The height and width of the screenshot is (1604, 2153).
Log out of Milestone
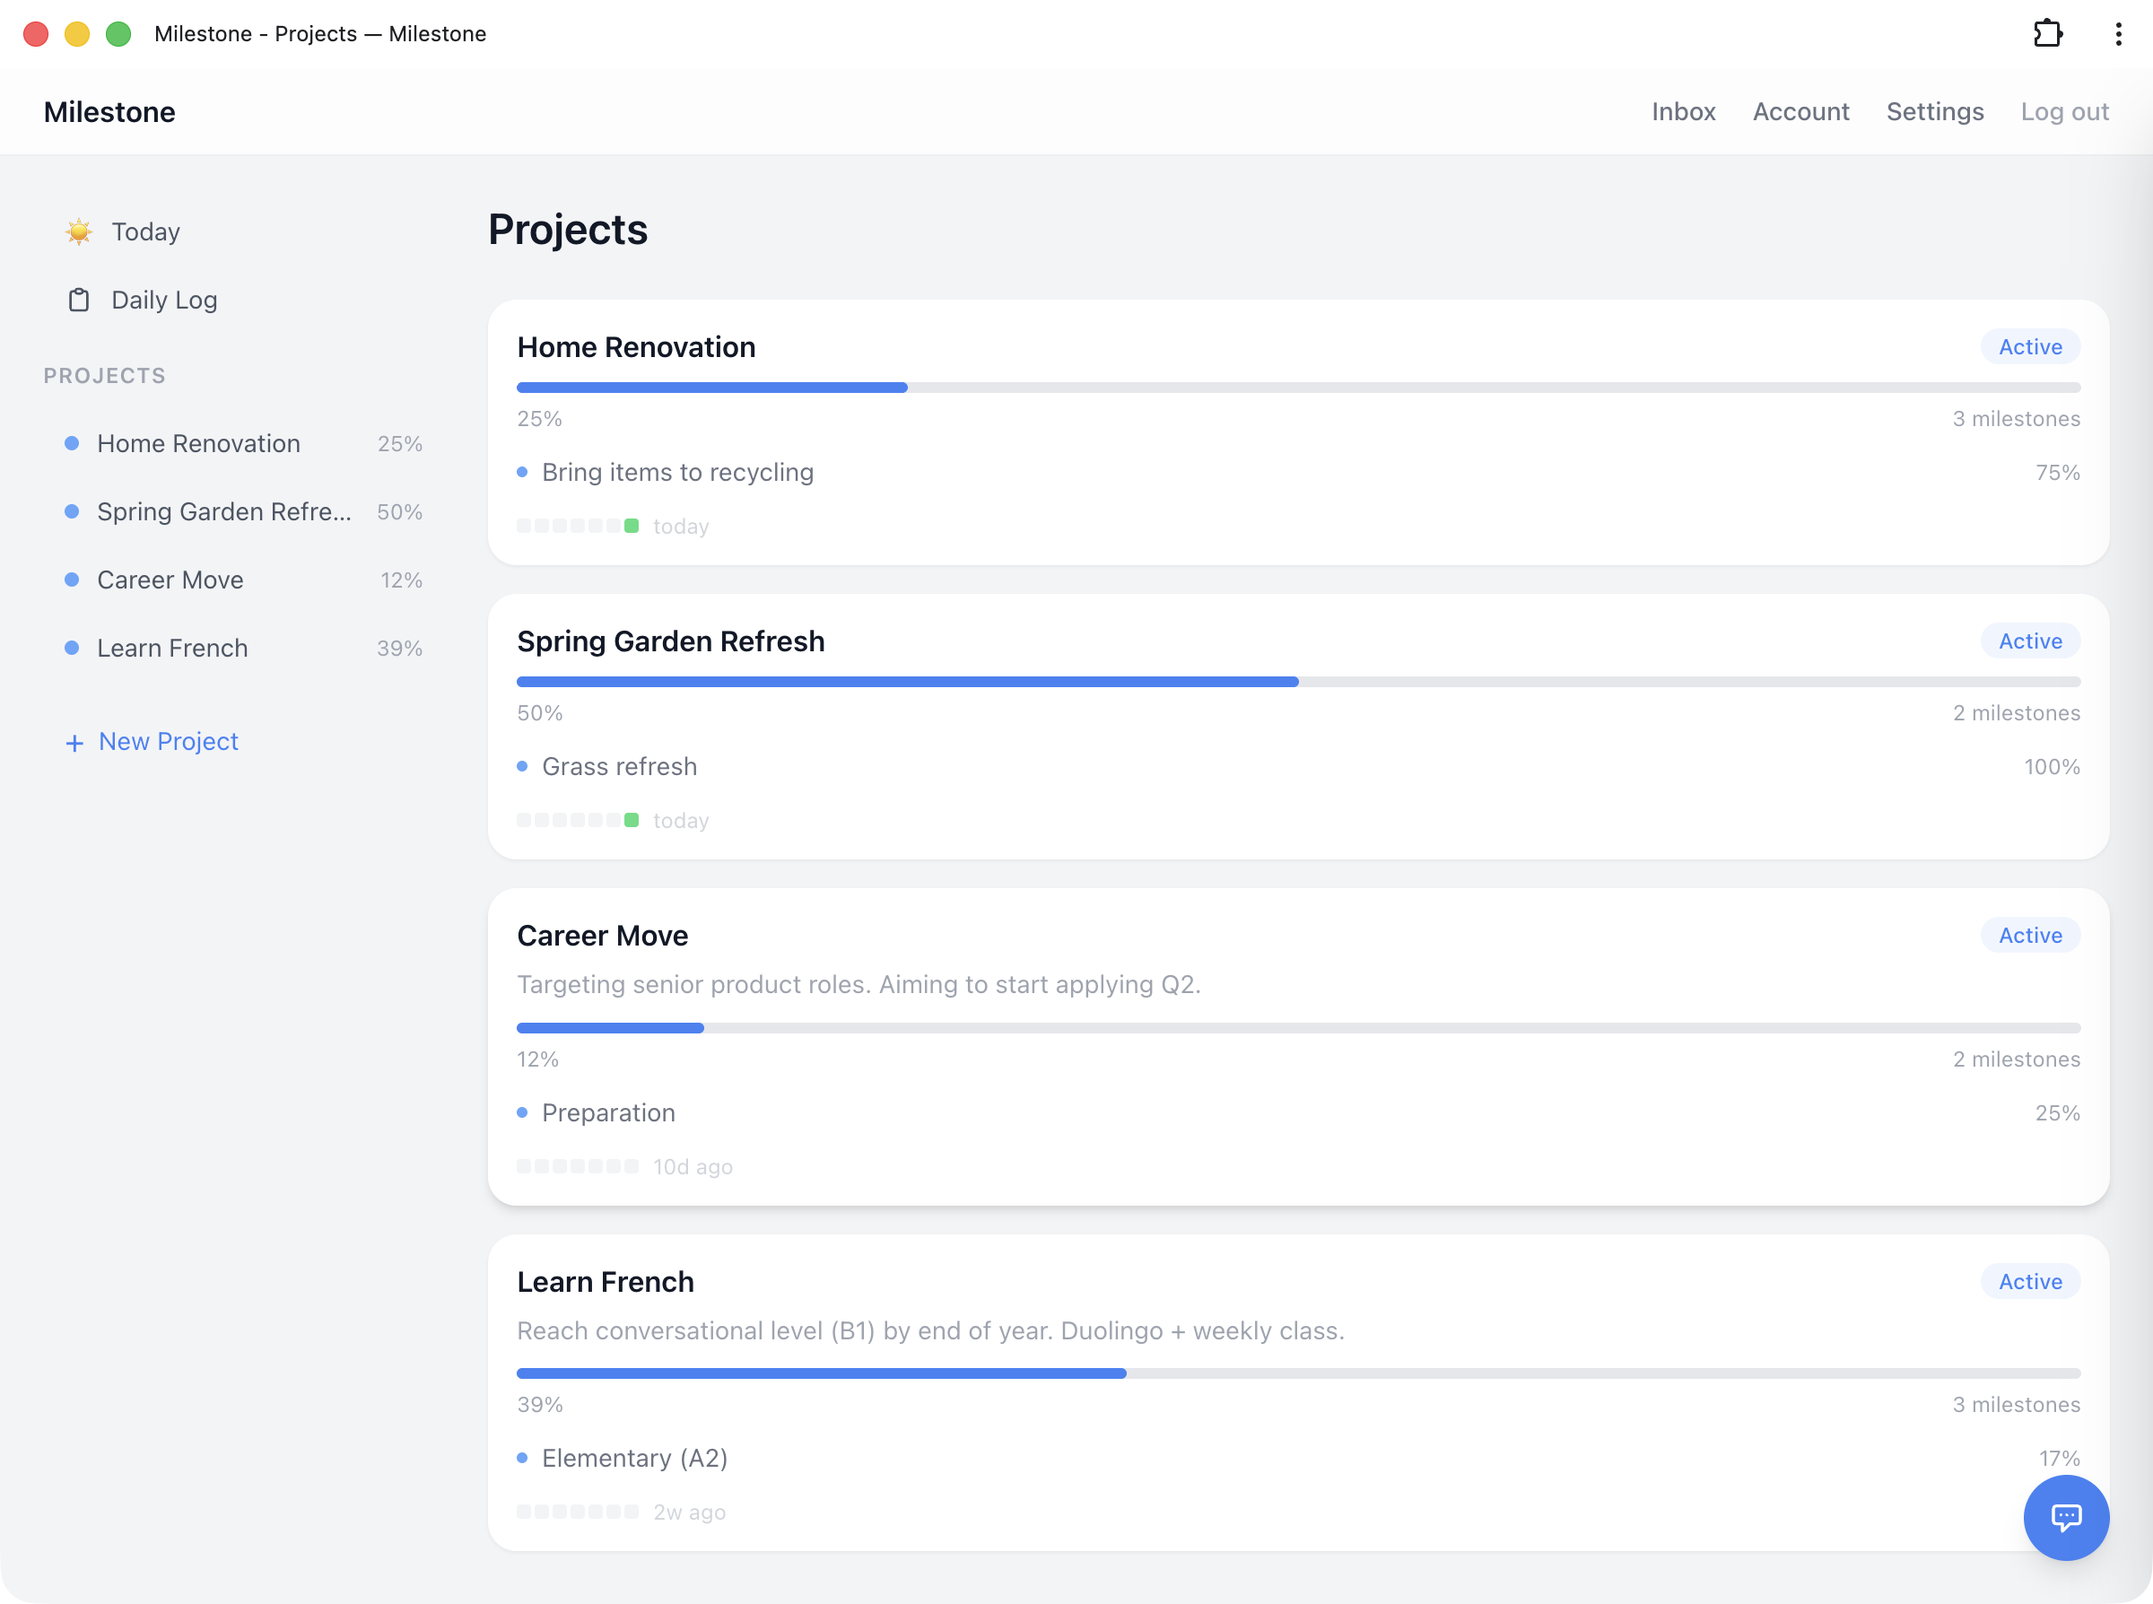click(x=2065, y=110)
